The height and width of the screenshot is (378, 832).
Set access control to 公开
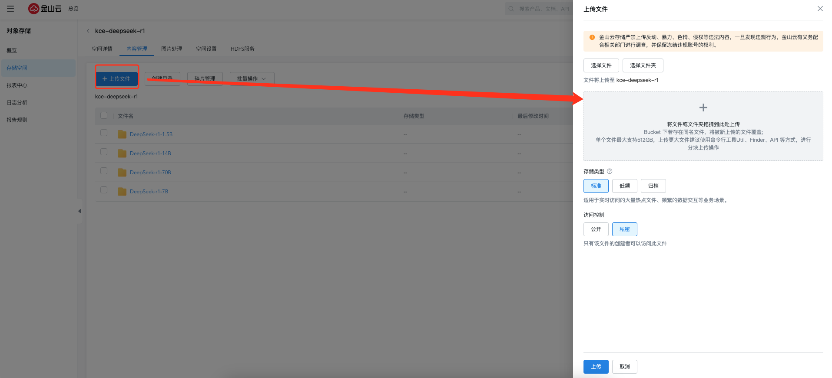(x=596, y=229)
